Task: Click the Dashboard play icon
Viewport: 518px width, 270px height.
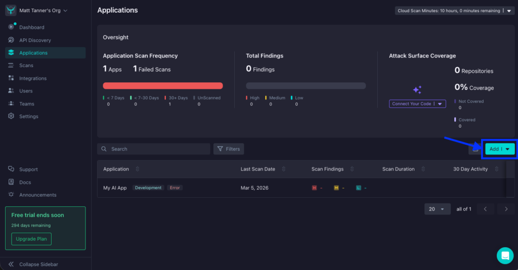Action: 11,27
